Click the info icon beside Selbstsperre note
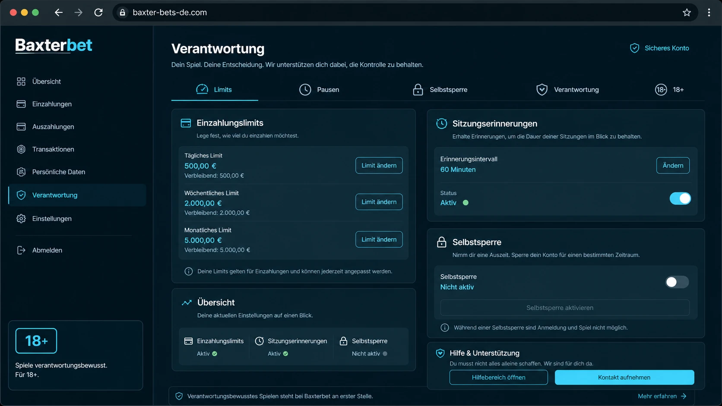722x406 pixels. 445,327
